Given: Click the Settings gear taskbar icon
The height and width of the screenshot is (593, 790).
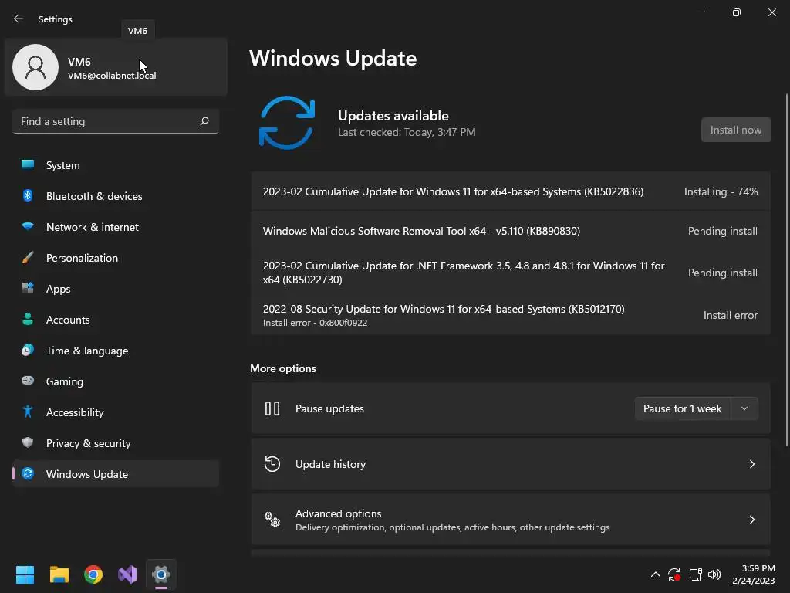Looking at the screenshot, I should coord(161,574).
